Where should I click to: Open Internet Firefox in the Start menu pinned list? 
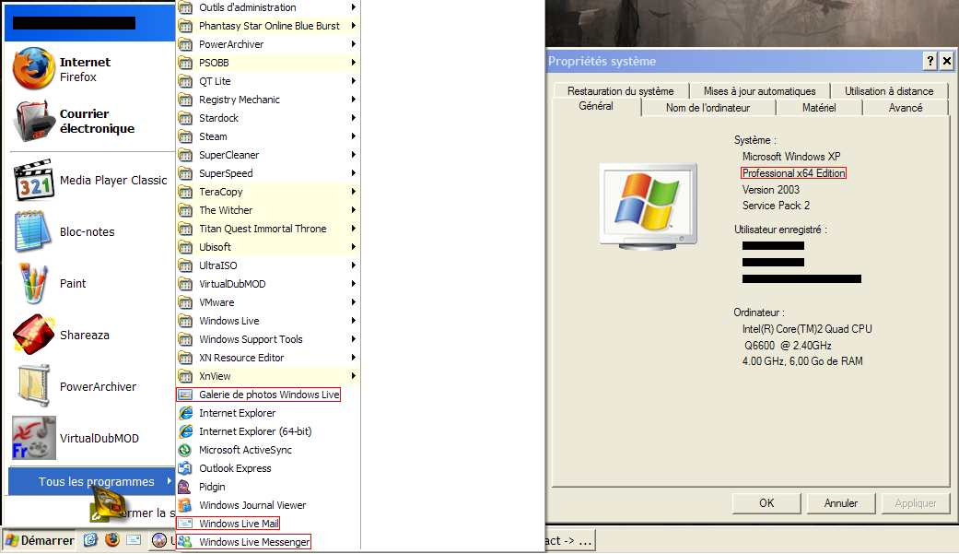(x=92, y=69)
